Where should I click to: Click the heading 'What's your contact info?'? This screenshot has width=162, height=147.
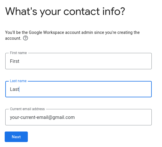(65, 12)
